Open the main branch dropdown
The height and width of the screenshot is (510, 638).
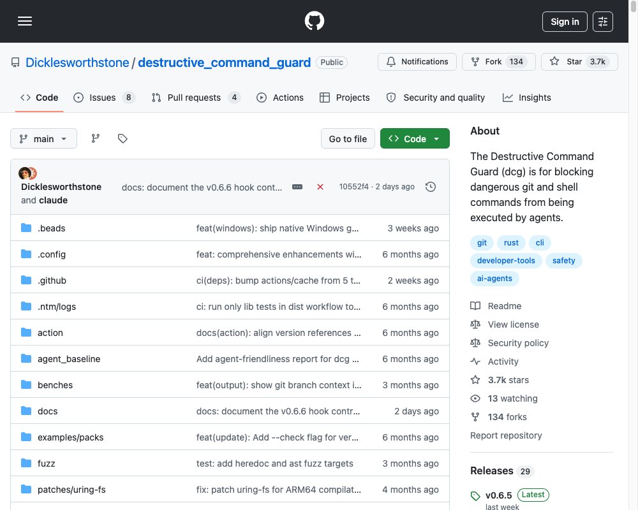43,139
